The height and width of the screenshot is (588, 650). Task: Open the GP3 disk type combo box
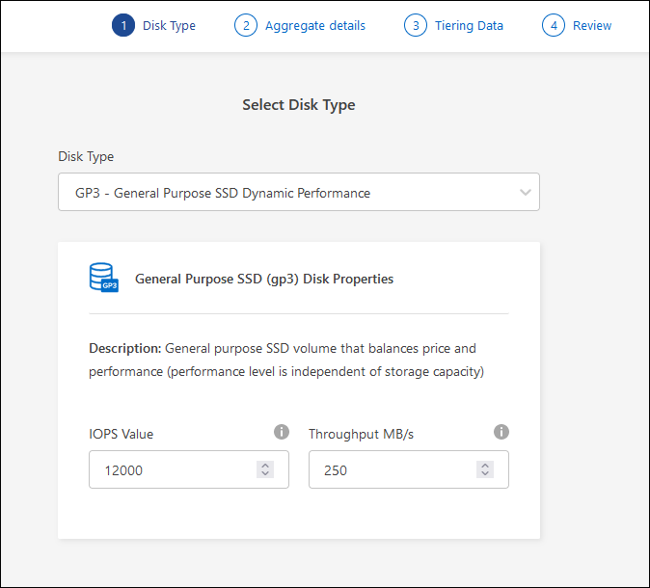pos(289,193)
